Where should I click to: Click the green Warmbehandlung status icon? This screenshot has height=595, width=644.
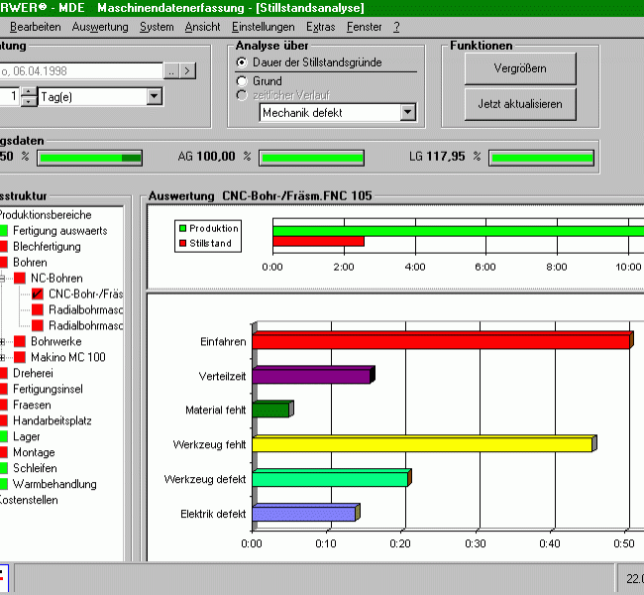pos(3,484)
